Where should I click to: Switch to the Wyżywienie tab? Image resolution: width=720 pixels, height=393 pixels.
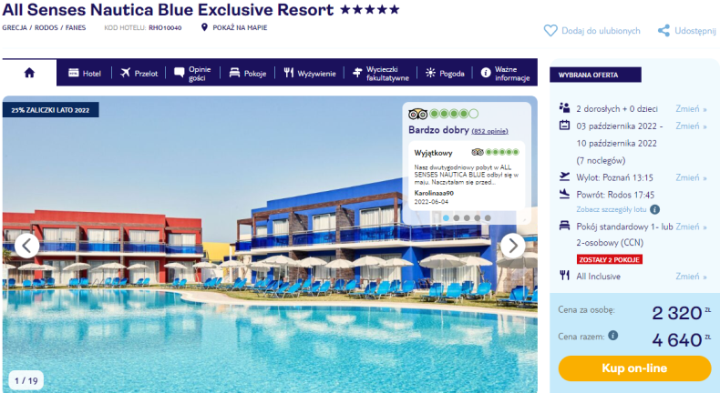(x=310, y=73)
